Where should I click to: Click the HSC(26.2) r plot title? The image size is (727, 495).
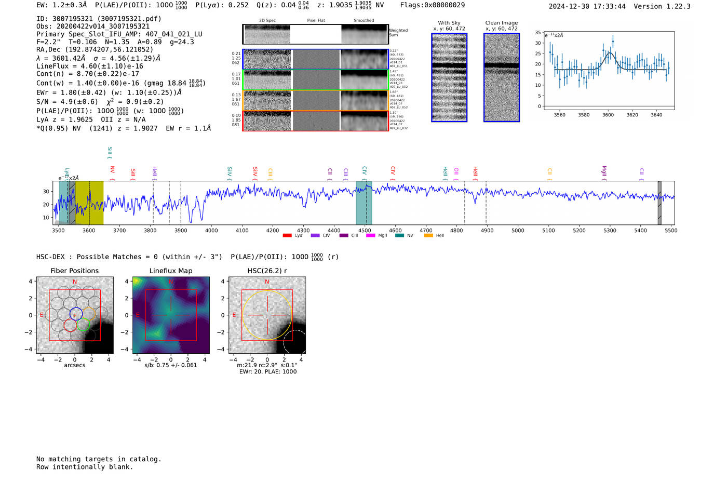267,271
